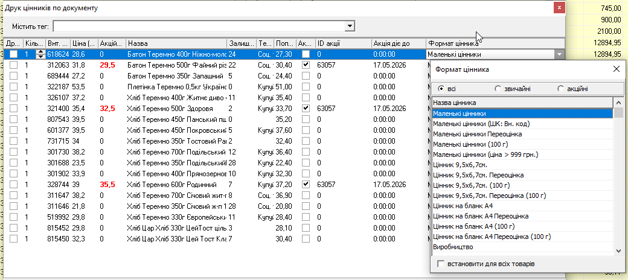Select highlighted 'Маленькі цінники' list entry
628x280 pixels.
point(523,113)
